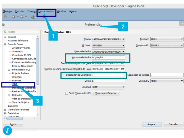Open the Ejecutar menu
Screen dimensions: 184x138
point(20,11)
